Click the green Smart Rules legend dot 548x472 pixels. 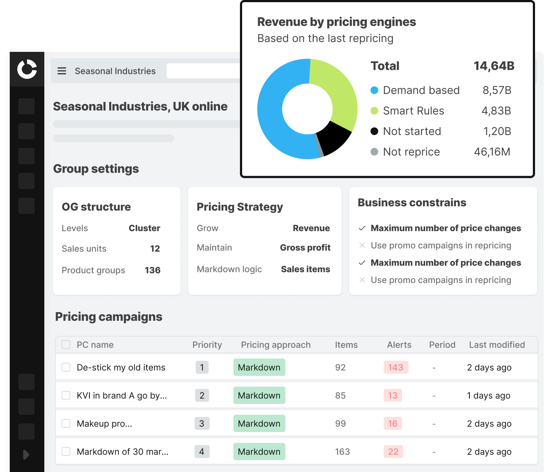click(x=374, y=111)
